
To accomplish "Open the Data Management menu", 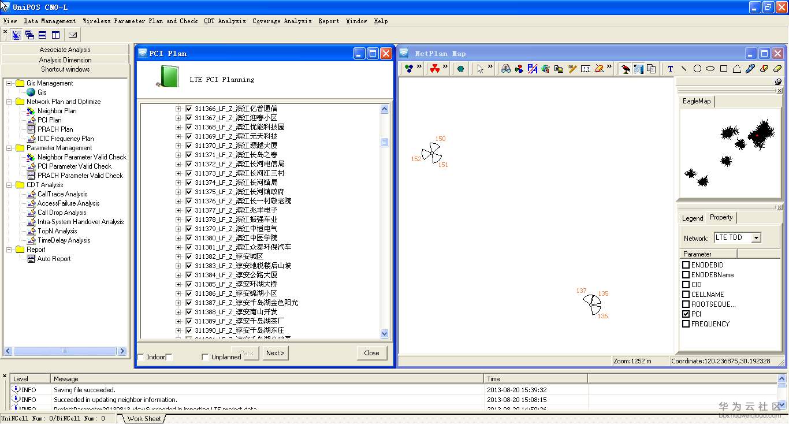I will [50, 21].
